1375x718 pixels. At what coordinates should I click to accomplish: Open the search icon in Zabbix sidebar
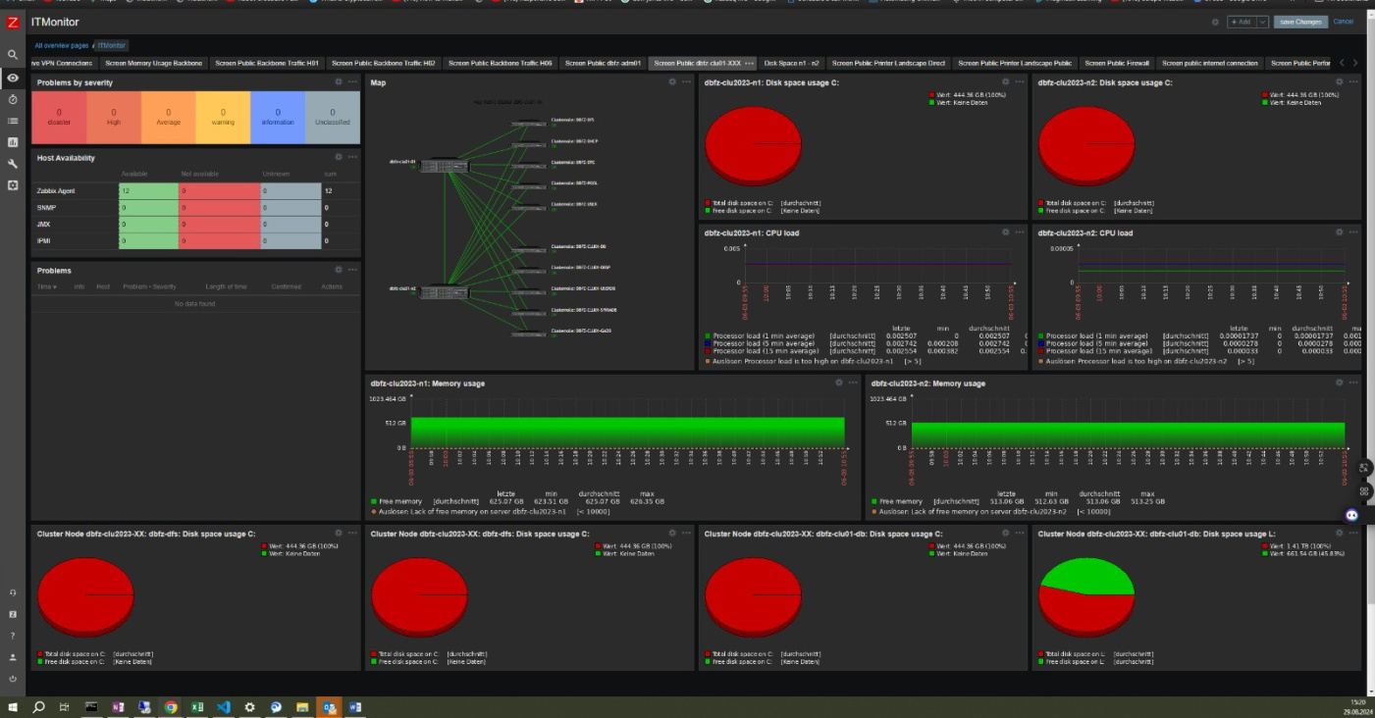(13, 56)
